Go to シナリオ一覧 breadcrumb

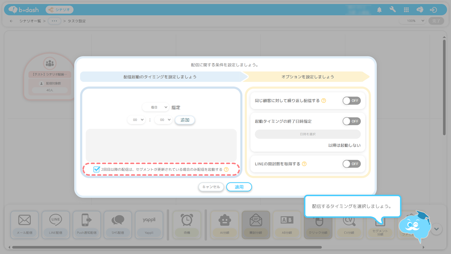[x=30, y=21]
